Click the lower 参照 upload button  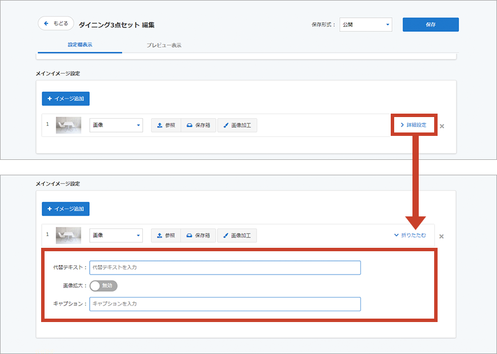(166, 235)
